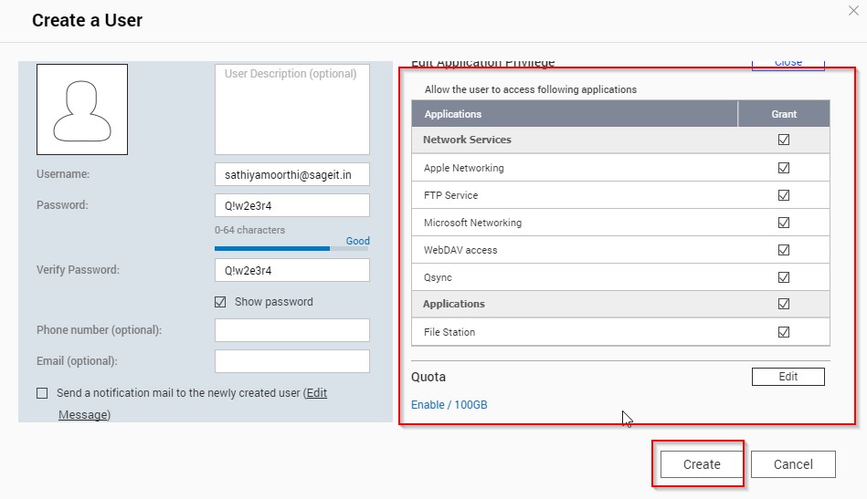Uncheck the FTP Service grant checkbox
Image resolution: width=867 pixels, height=499 pixels.
click(783, 195)
